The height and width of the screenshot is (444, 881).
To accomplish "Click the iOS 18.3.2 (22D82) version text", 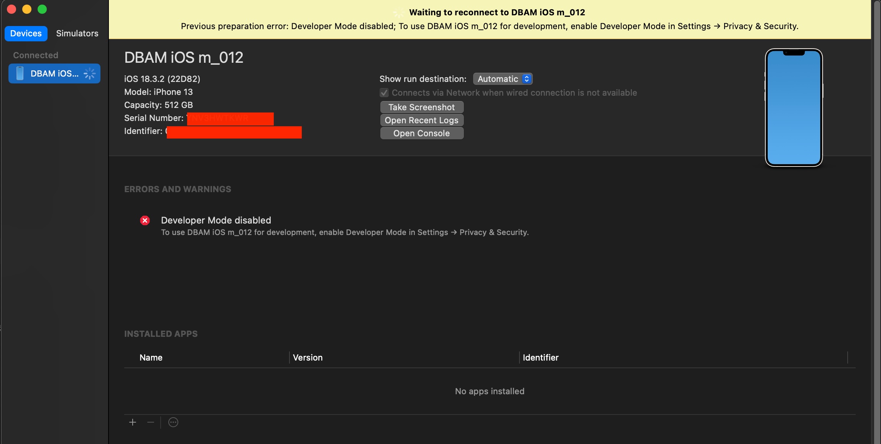I will coord(162,79).
